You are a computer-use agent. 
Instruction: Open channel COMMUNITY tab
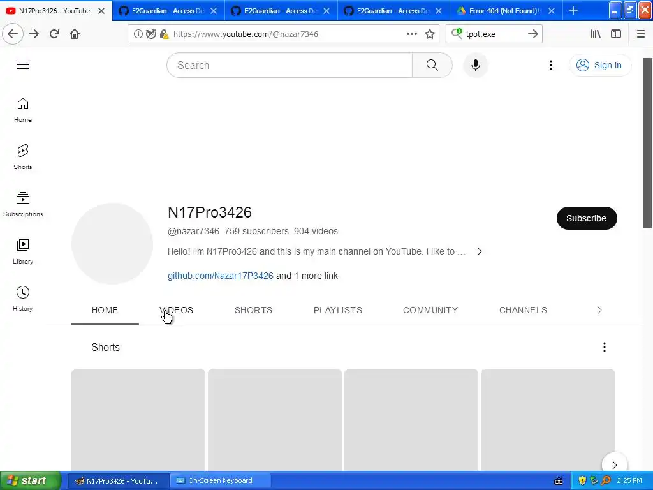[430, 310]
